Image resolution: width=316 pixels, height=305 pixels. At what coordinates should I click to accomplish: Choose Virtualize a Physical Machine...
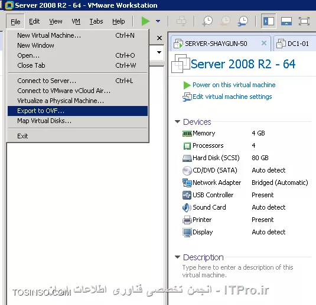[77, 101]
